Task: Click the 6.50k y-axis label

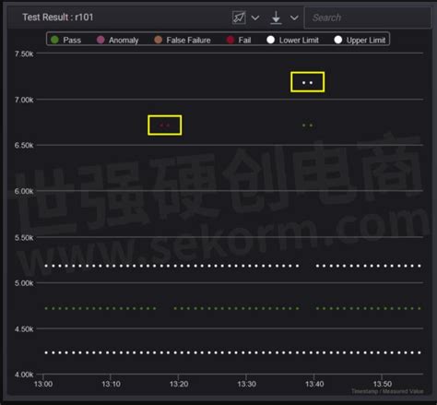Action: pyautogui.click(x=24, y=146)
